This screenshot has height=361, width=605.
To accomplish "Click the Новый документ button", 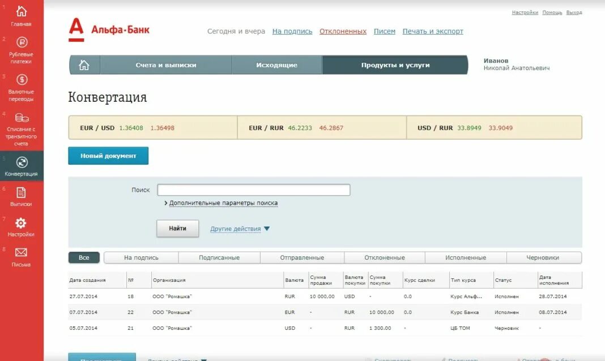I will coord(108,156).
